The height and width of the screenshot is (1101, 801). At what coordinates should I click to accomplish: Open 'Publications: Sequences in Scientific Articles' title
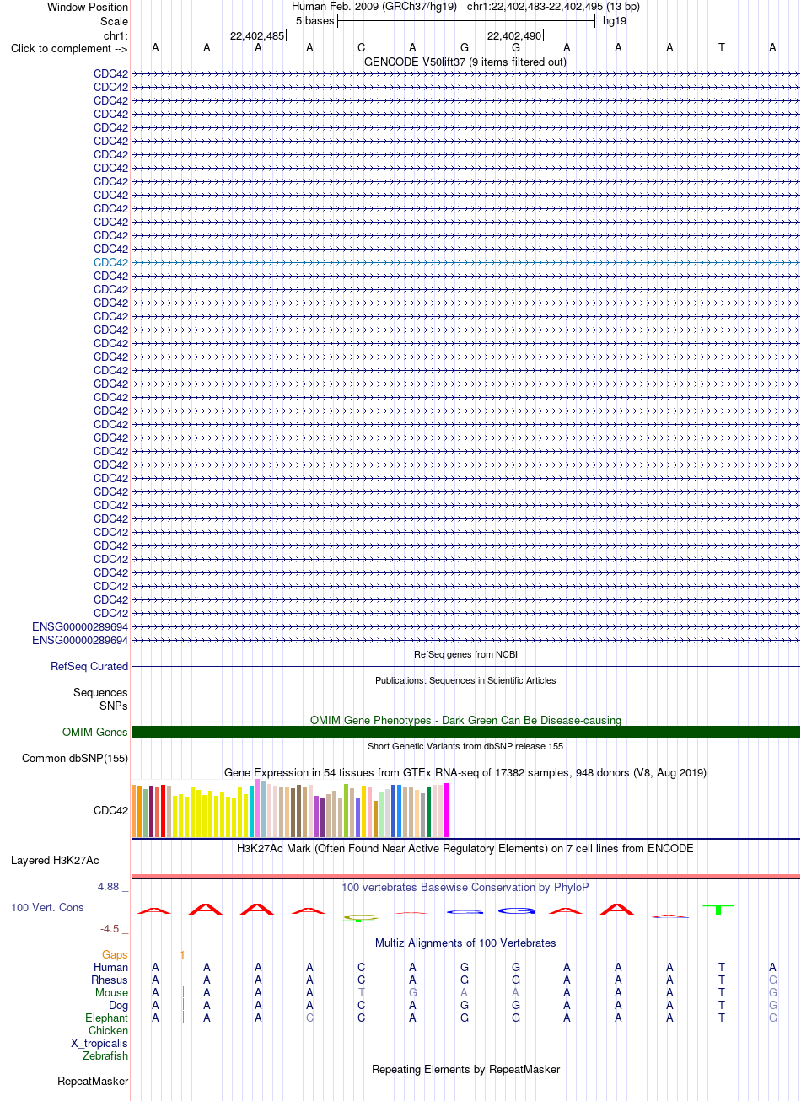click(x=465, y=680)
